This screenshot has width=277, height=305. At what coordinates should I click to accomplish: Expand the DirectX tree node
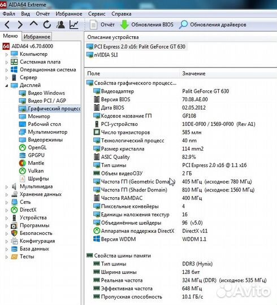coord(7,210)
